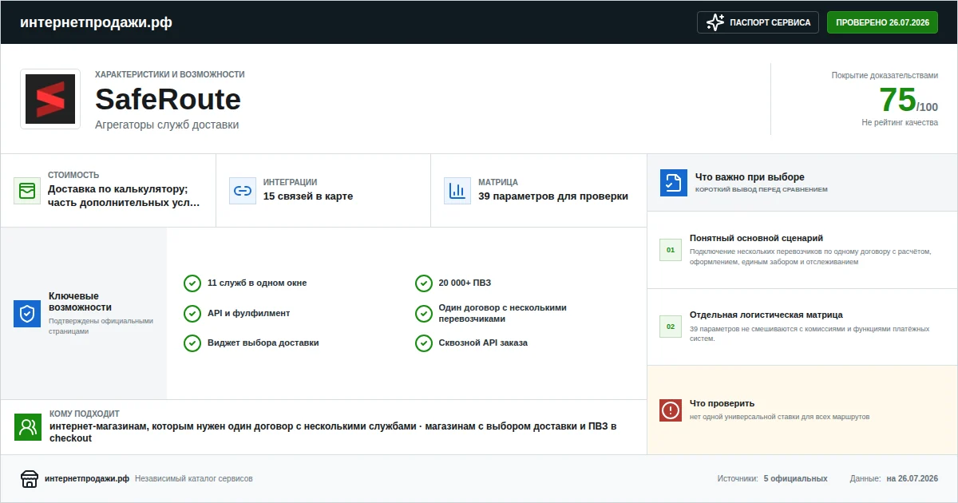Image resolution: width=958 pixels, height=503 pixels.
Task: Open the footer интернетпродажи.рф link
Action: 87,479
